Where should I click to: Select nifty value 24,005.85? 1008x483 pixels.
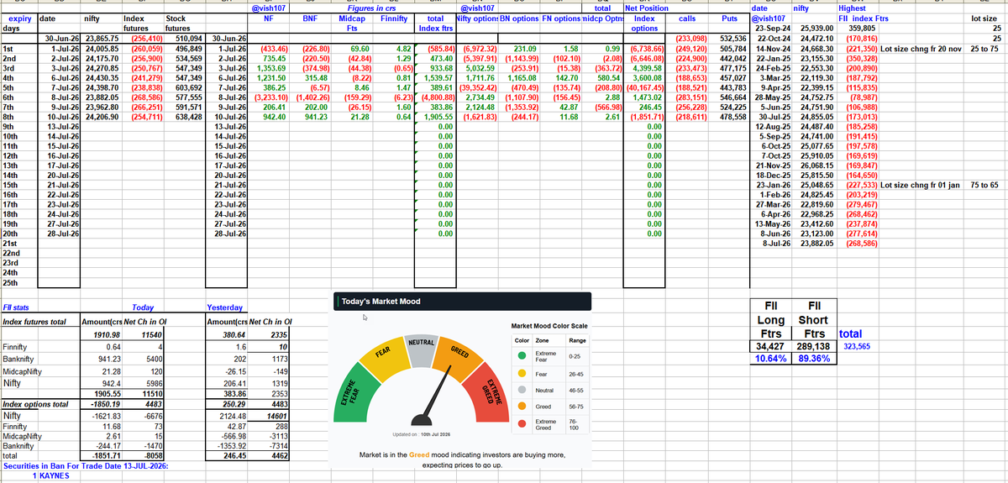(x=102, y=50)
